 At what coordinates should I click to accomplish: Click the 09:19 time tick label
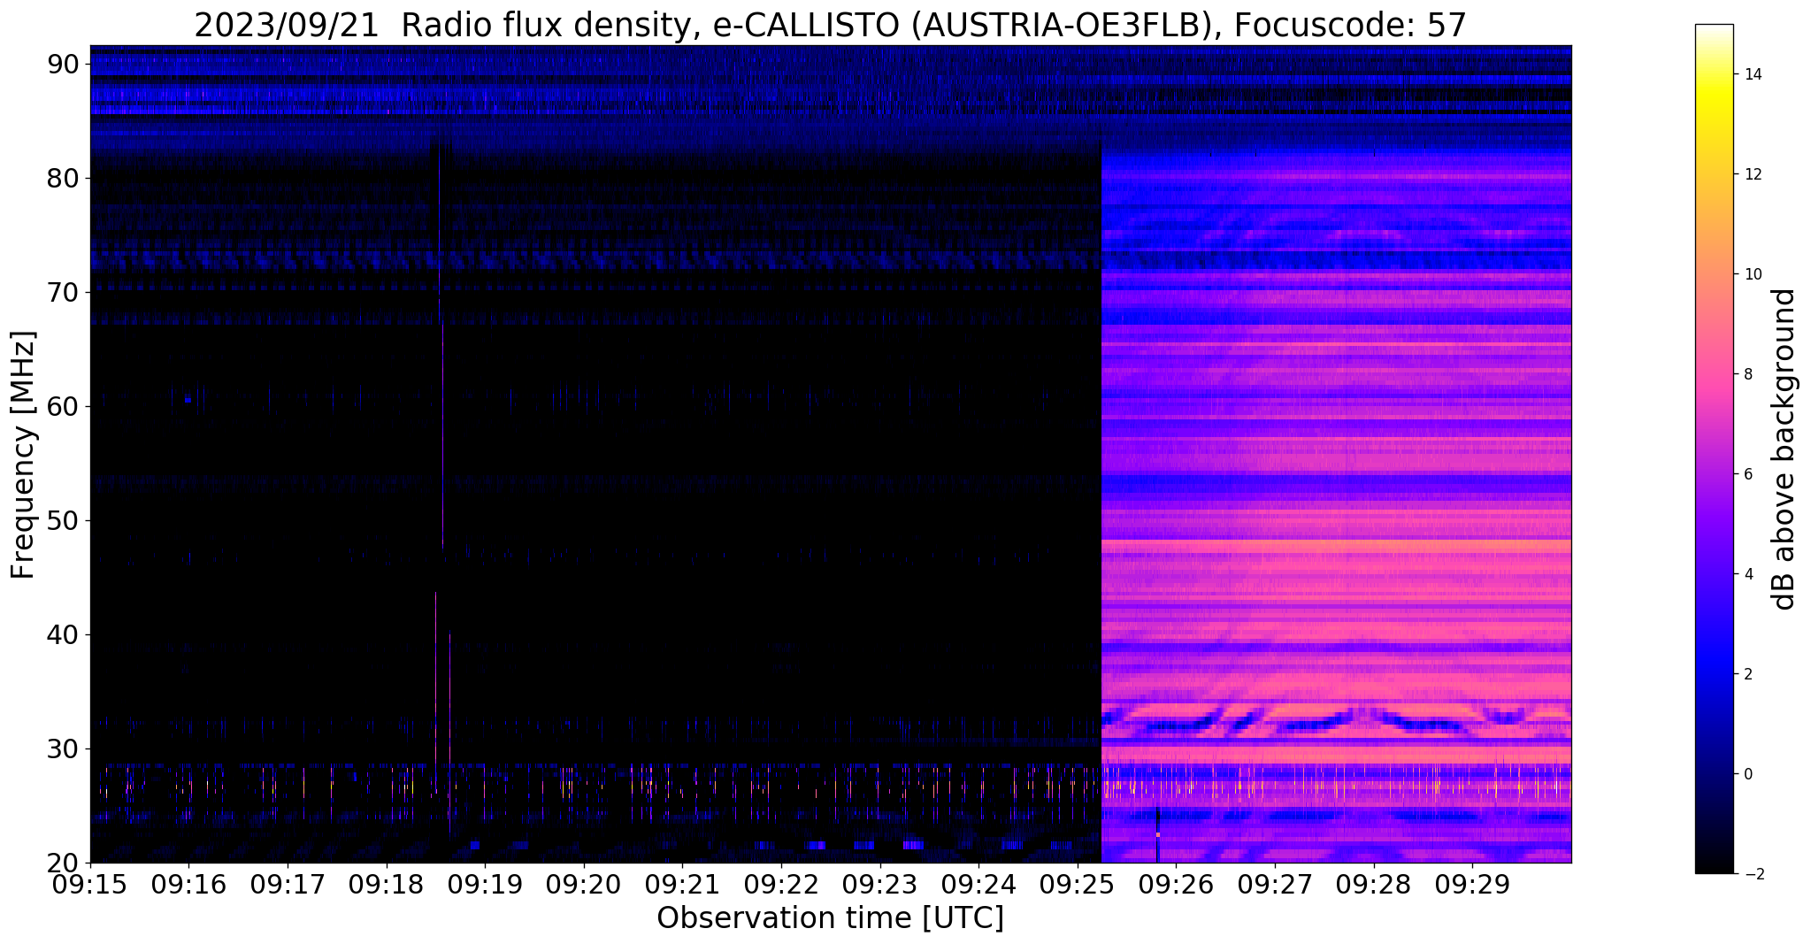[x=485, y=885]
